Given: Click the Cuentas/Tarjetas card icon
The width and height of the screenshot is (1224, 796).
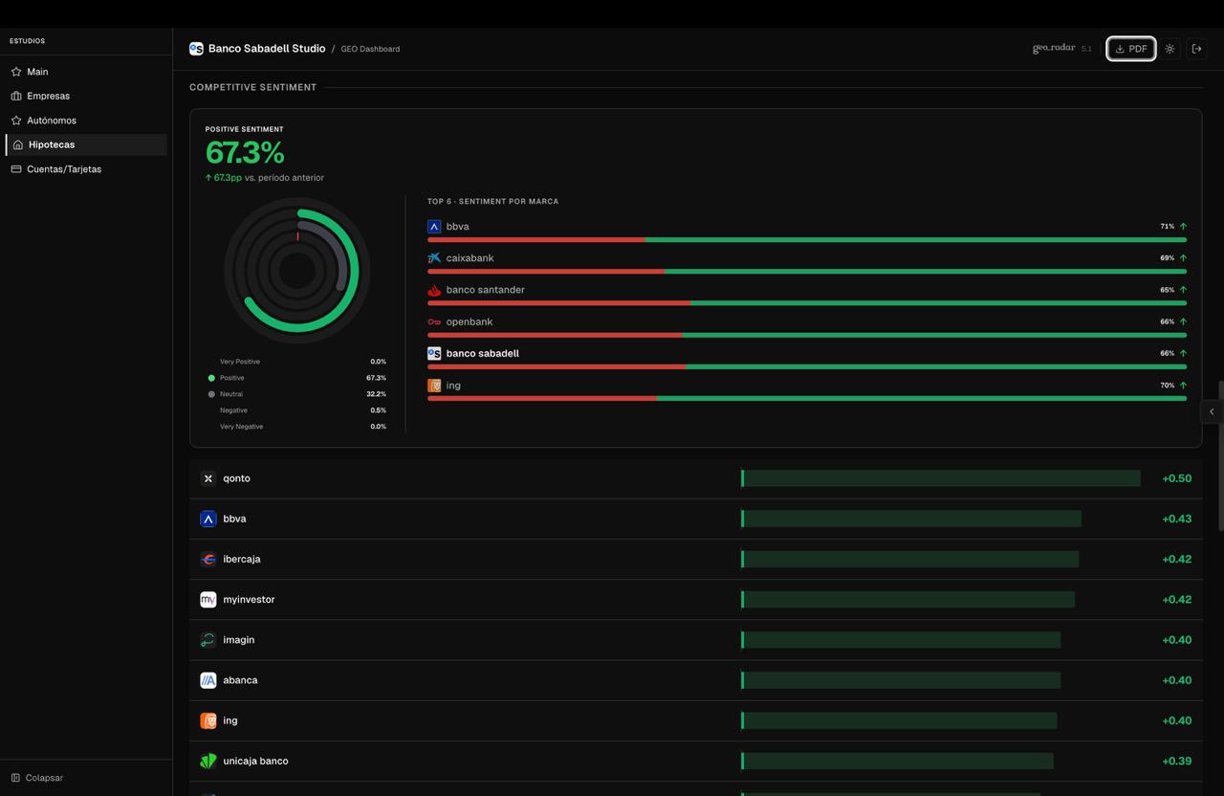Looking at the screenshot, I should click(x=16, y=169).
